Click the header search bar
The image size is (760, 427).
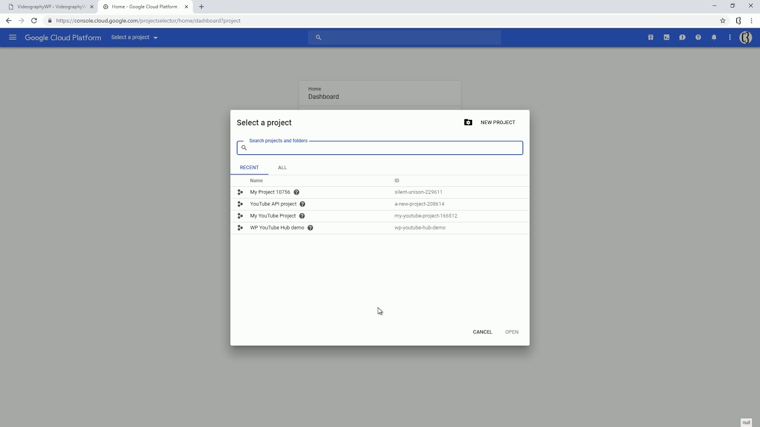tap(404, 37)
